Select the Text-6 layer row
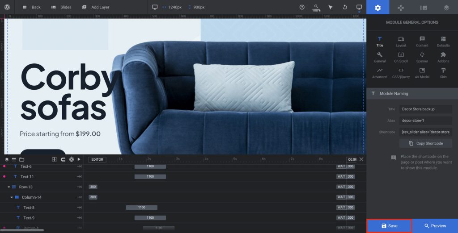458x233 pixels. coord(42,166)
